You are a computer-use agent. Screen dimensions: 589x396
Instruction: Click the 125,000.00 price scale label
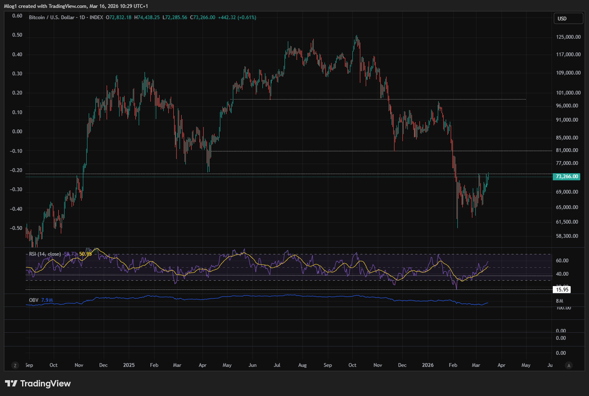point(568,37)
